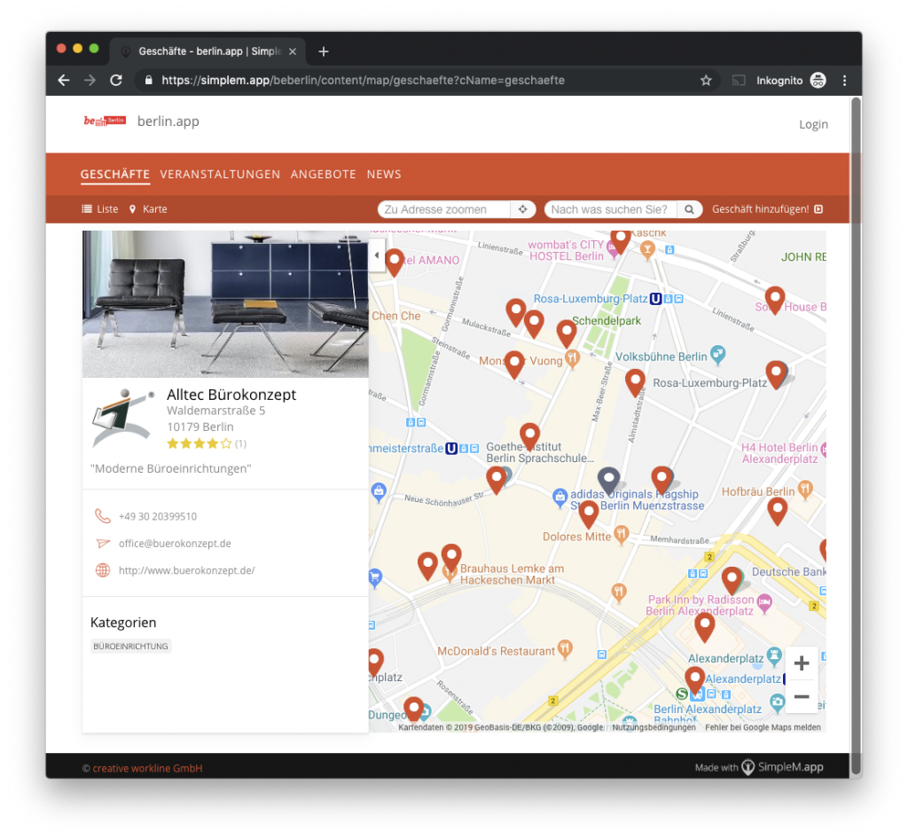Click the marker near Dolores Mitte
Screen dimensions: 908x839
[589, 514]
